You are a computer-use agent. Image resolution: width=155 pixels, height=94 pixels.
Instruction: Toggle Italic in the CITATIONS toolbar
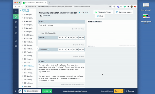point(65,49)
